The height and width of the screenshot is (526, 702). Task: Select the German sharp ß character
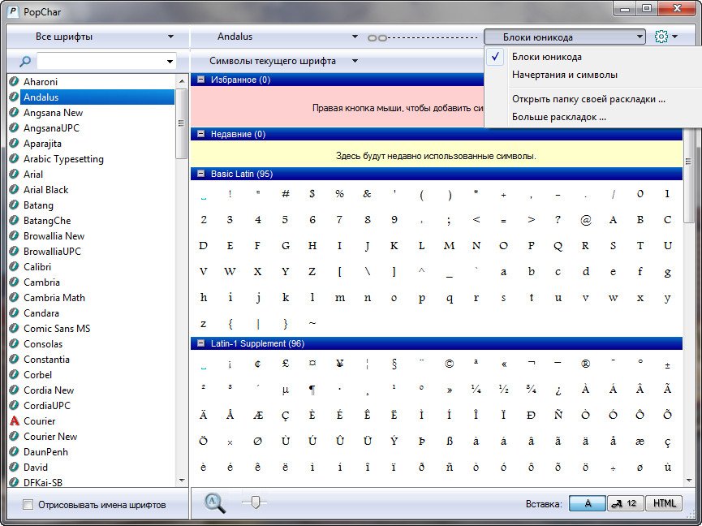pos(449,442)
